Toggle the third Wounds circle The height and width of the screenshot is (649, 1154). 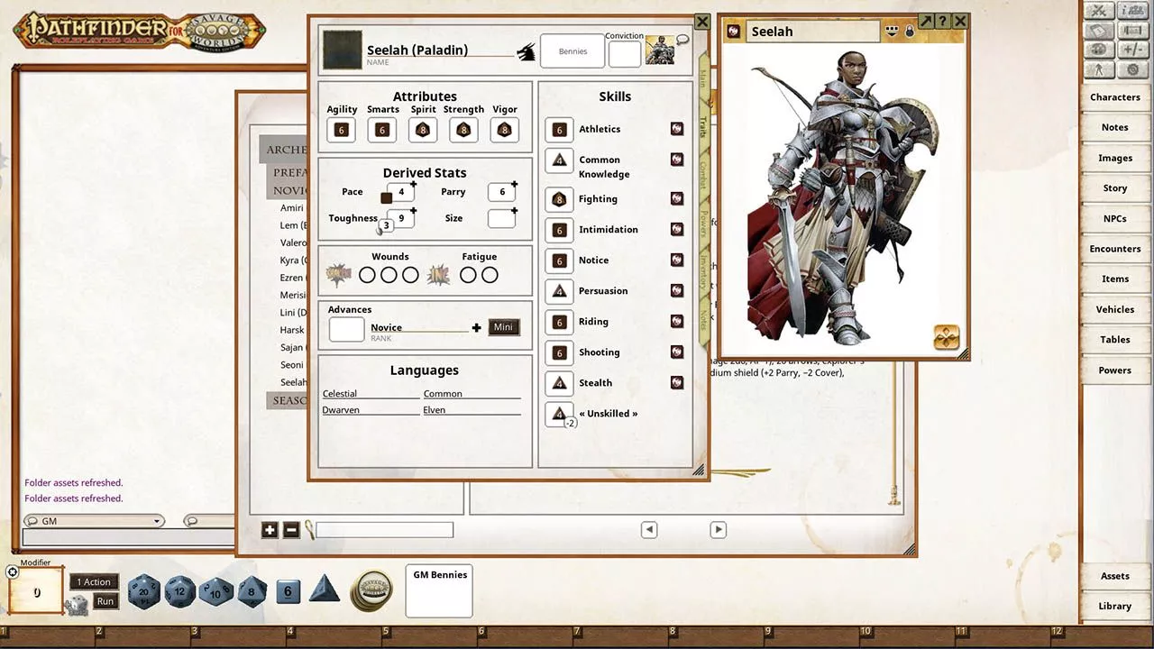(x=410, y=275)
